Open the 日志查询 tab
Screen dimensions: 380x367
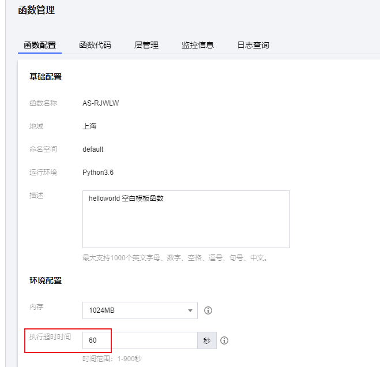pyautogui.click(x=253, y=45)
